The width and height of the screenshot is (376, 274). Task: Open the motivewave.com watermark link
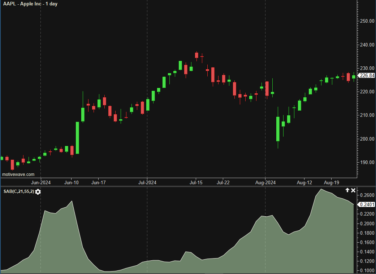pyautogui.click(x=18, y=174)
